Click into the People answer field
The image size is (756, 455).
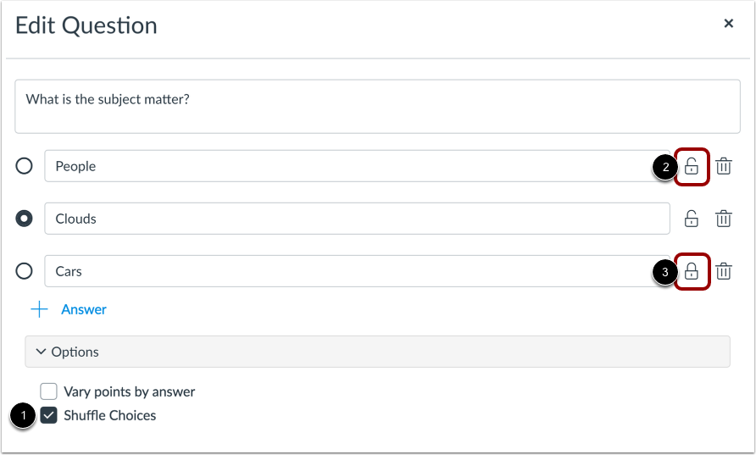click(339, 166)
